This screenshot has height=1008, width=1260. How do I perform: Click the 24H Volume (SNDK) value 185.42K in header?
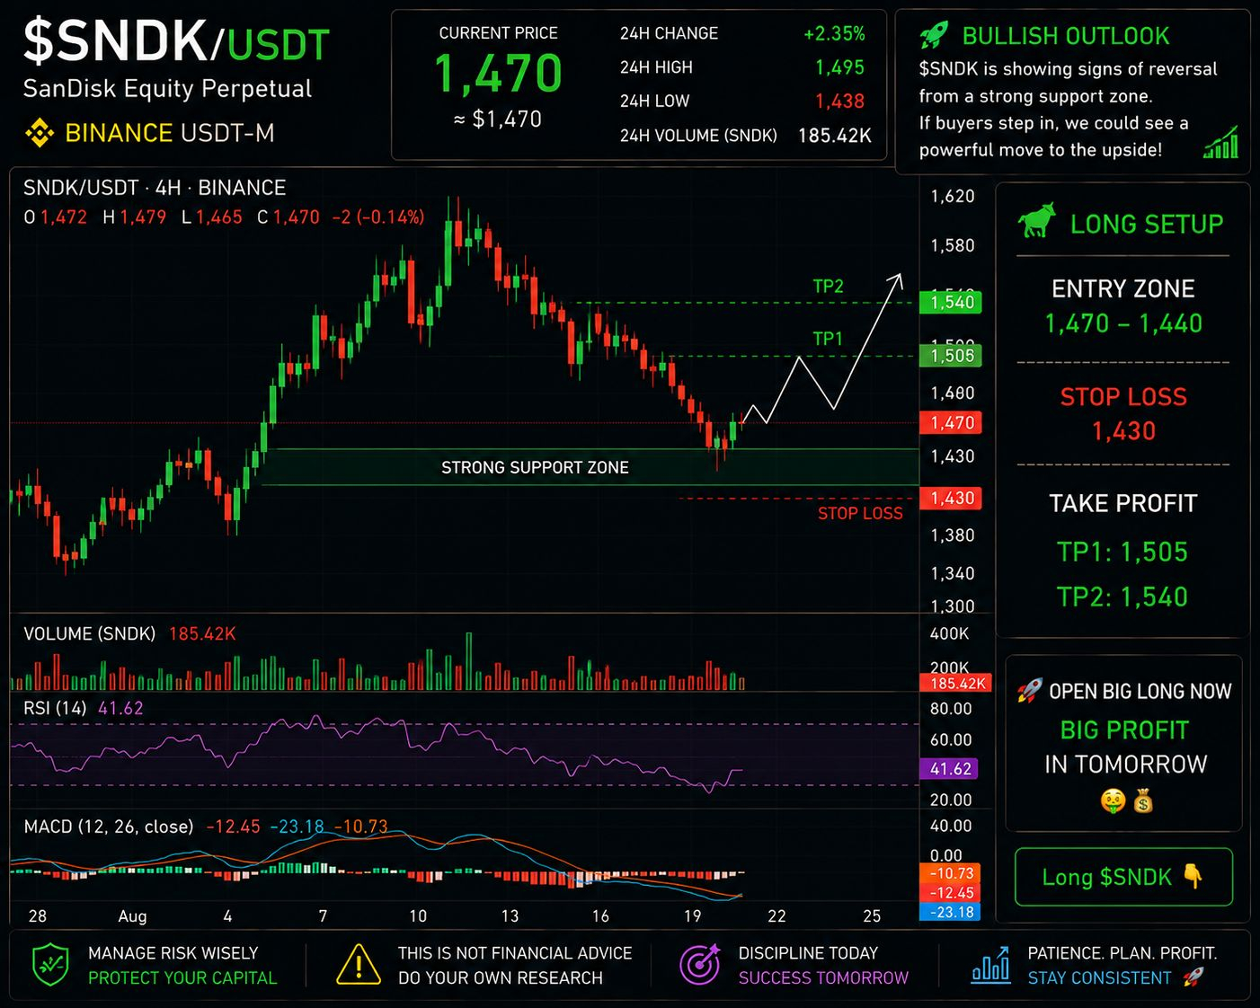click(834, 136)
